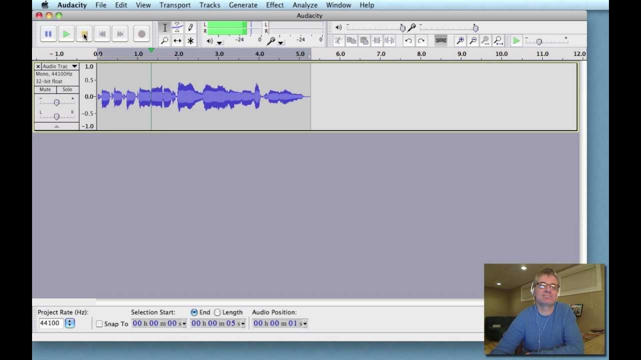Viewport: 641px width, 360px height.
Task: Open the Audacity application menu
Action: point(72,5)
